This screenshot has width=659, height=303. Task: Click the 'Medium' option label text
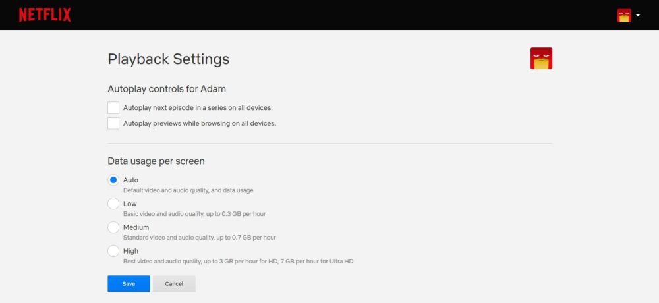point(136,227)
